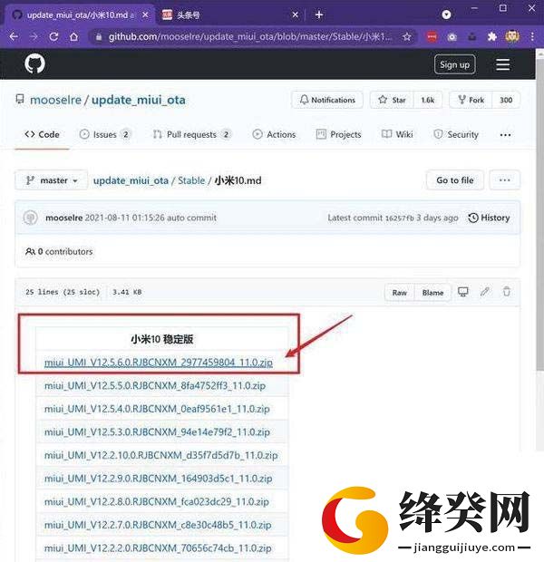Open the puzzle-piece extensions menu
This screenshot has height=562, width=544.
(x=492, y=36)
